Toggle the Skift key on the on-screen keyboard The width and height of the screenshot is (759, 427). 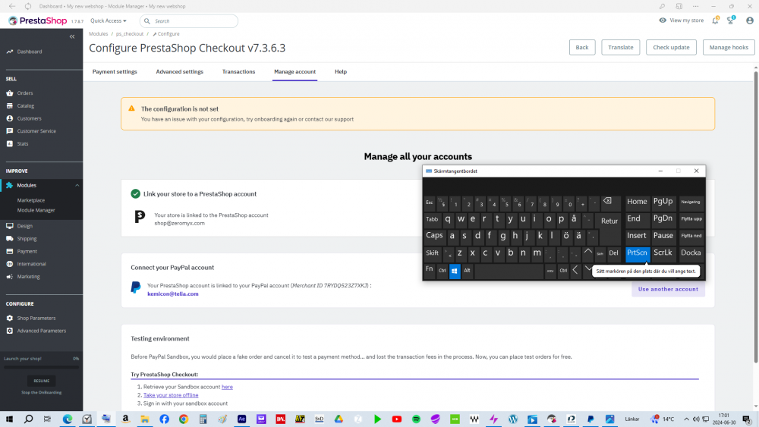coord(433,253)
